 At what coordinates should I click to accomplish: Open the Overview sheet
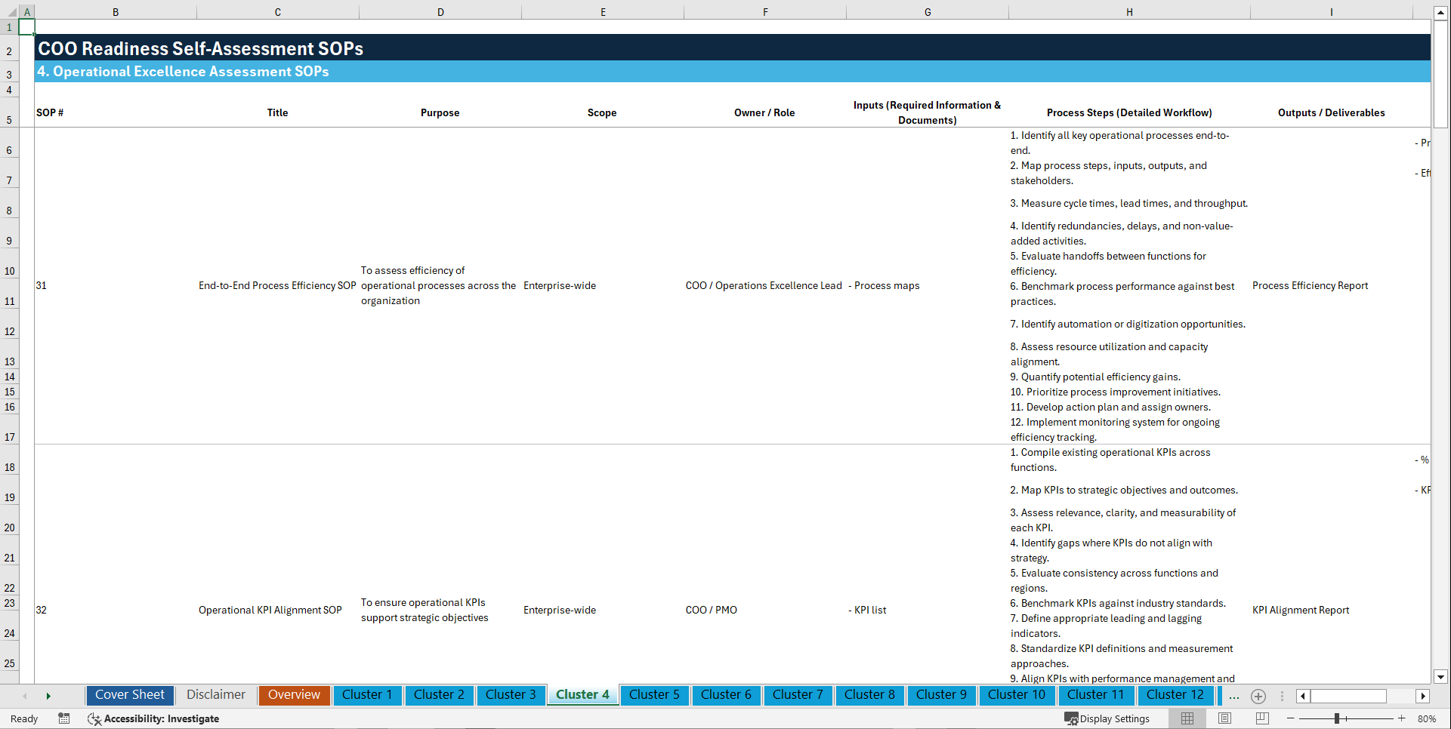pyautogui.click(x=294, y=695)
